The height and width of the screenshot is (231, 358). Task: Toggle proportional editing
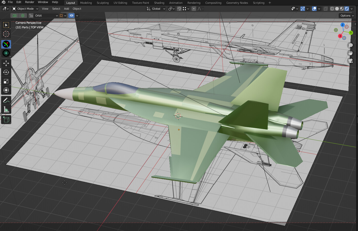point(194,9)
